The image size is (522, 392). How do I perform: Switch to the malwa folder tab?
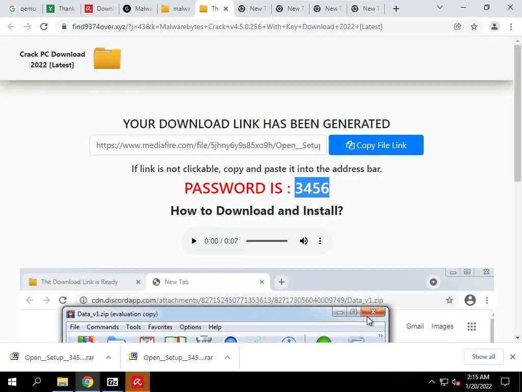tap(176, 9)
